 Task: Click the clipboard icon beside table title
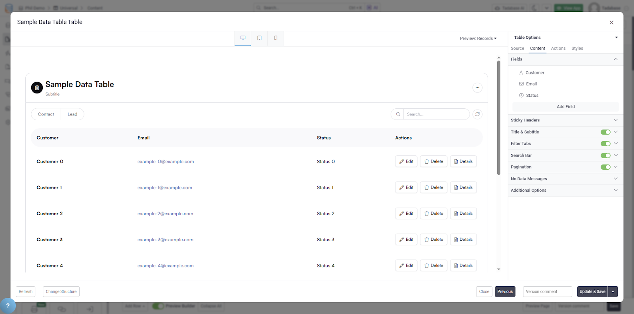coord(37,88)
